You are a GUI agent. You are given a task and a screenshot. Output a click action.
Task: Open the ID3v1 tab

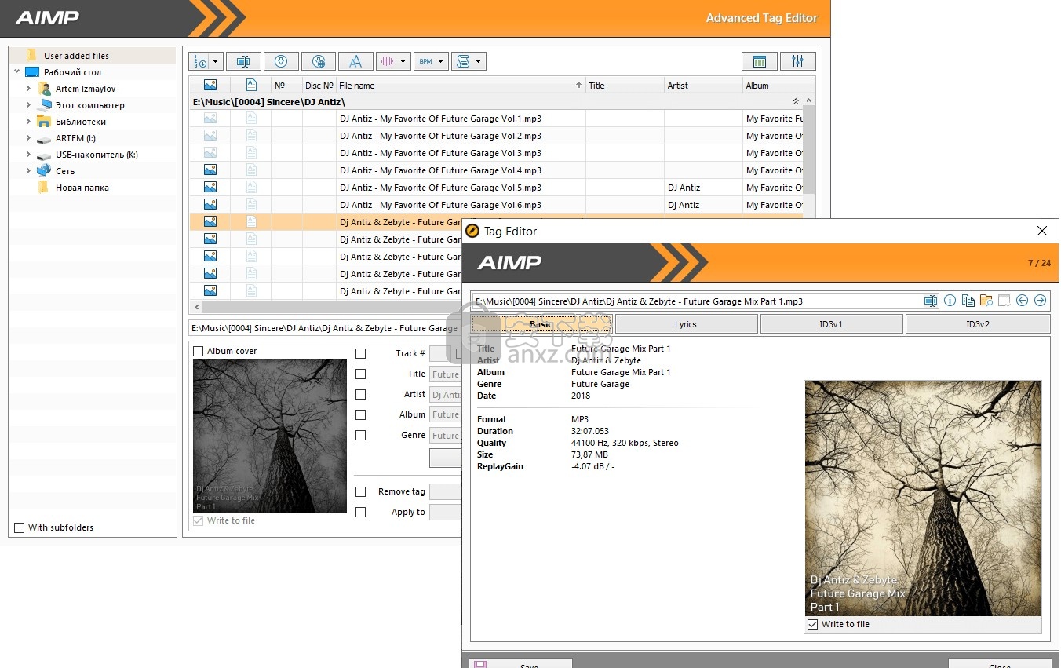click(831, 323)
